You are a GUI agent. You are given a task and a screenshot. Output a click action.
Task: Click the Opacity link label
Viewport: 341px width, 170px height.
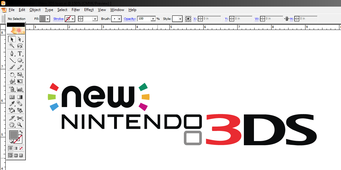[129, 19]
